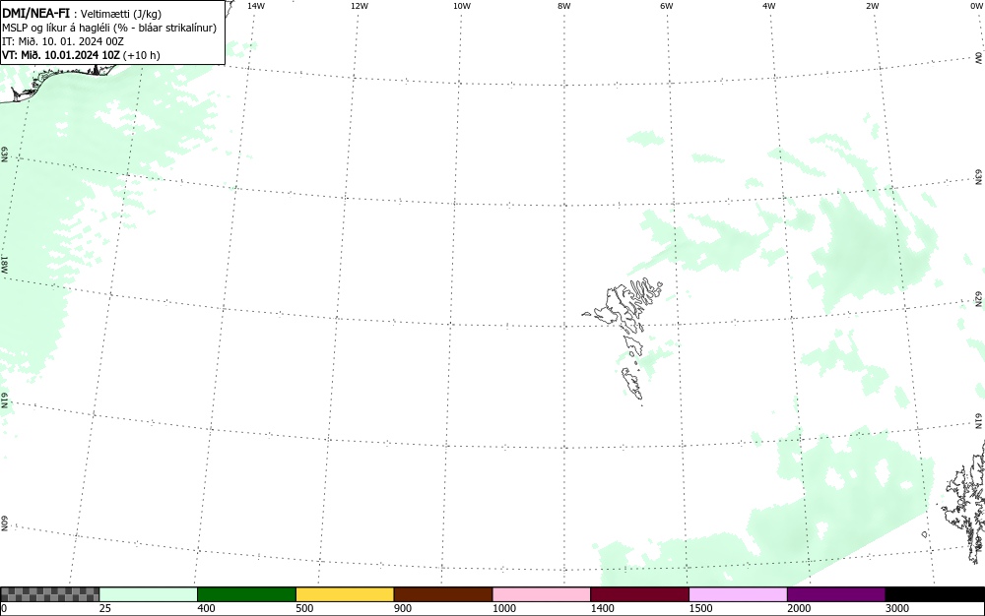This screenshot has width=985, height=616.
Task: Click the legend value "3000"
Action: (x=897, y=608)
